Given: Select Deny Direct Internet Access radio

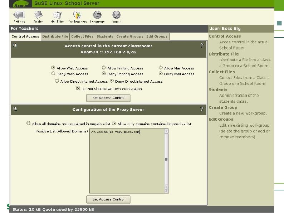Looking at the screenshot, I should point(112,81).
